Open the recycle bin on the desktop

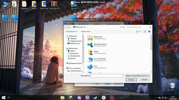tap(173, 87)
